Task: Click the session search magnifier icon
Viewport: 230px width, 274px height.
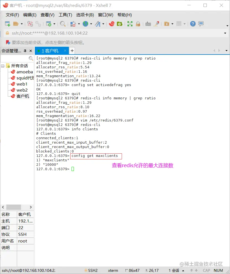Action: pyautogui.click(x=31, y=58)
